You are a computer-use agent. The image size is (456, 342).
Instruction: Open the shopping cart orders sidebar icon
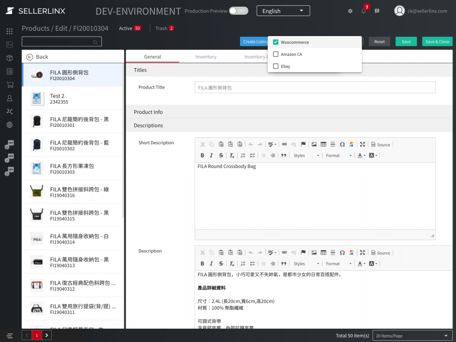(10, 85)
